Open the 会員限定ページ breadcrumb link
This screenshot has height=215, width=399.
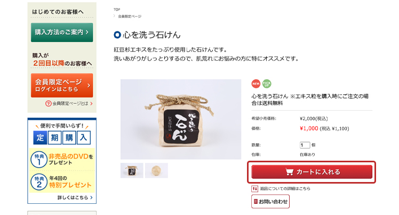coord(130,16)
